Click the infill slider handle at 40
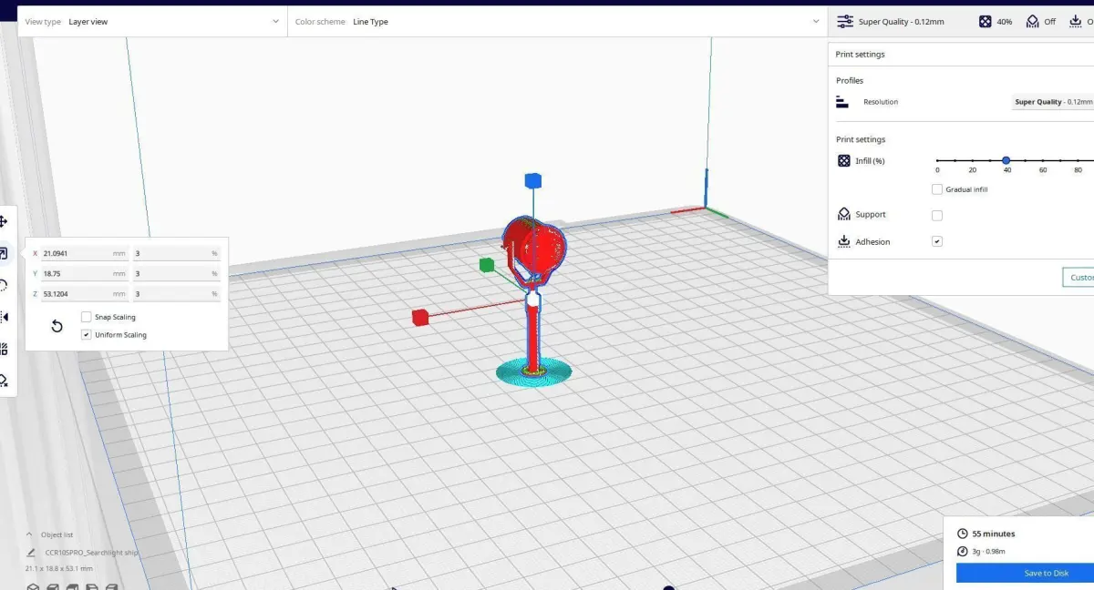The image size is (1094, 590). pyautogui.click(x=1006, y=160)
